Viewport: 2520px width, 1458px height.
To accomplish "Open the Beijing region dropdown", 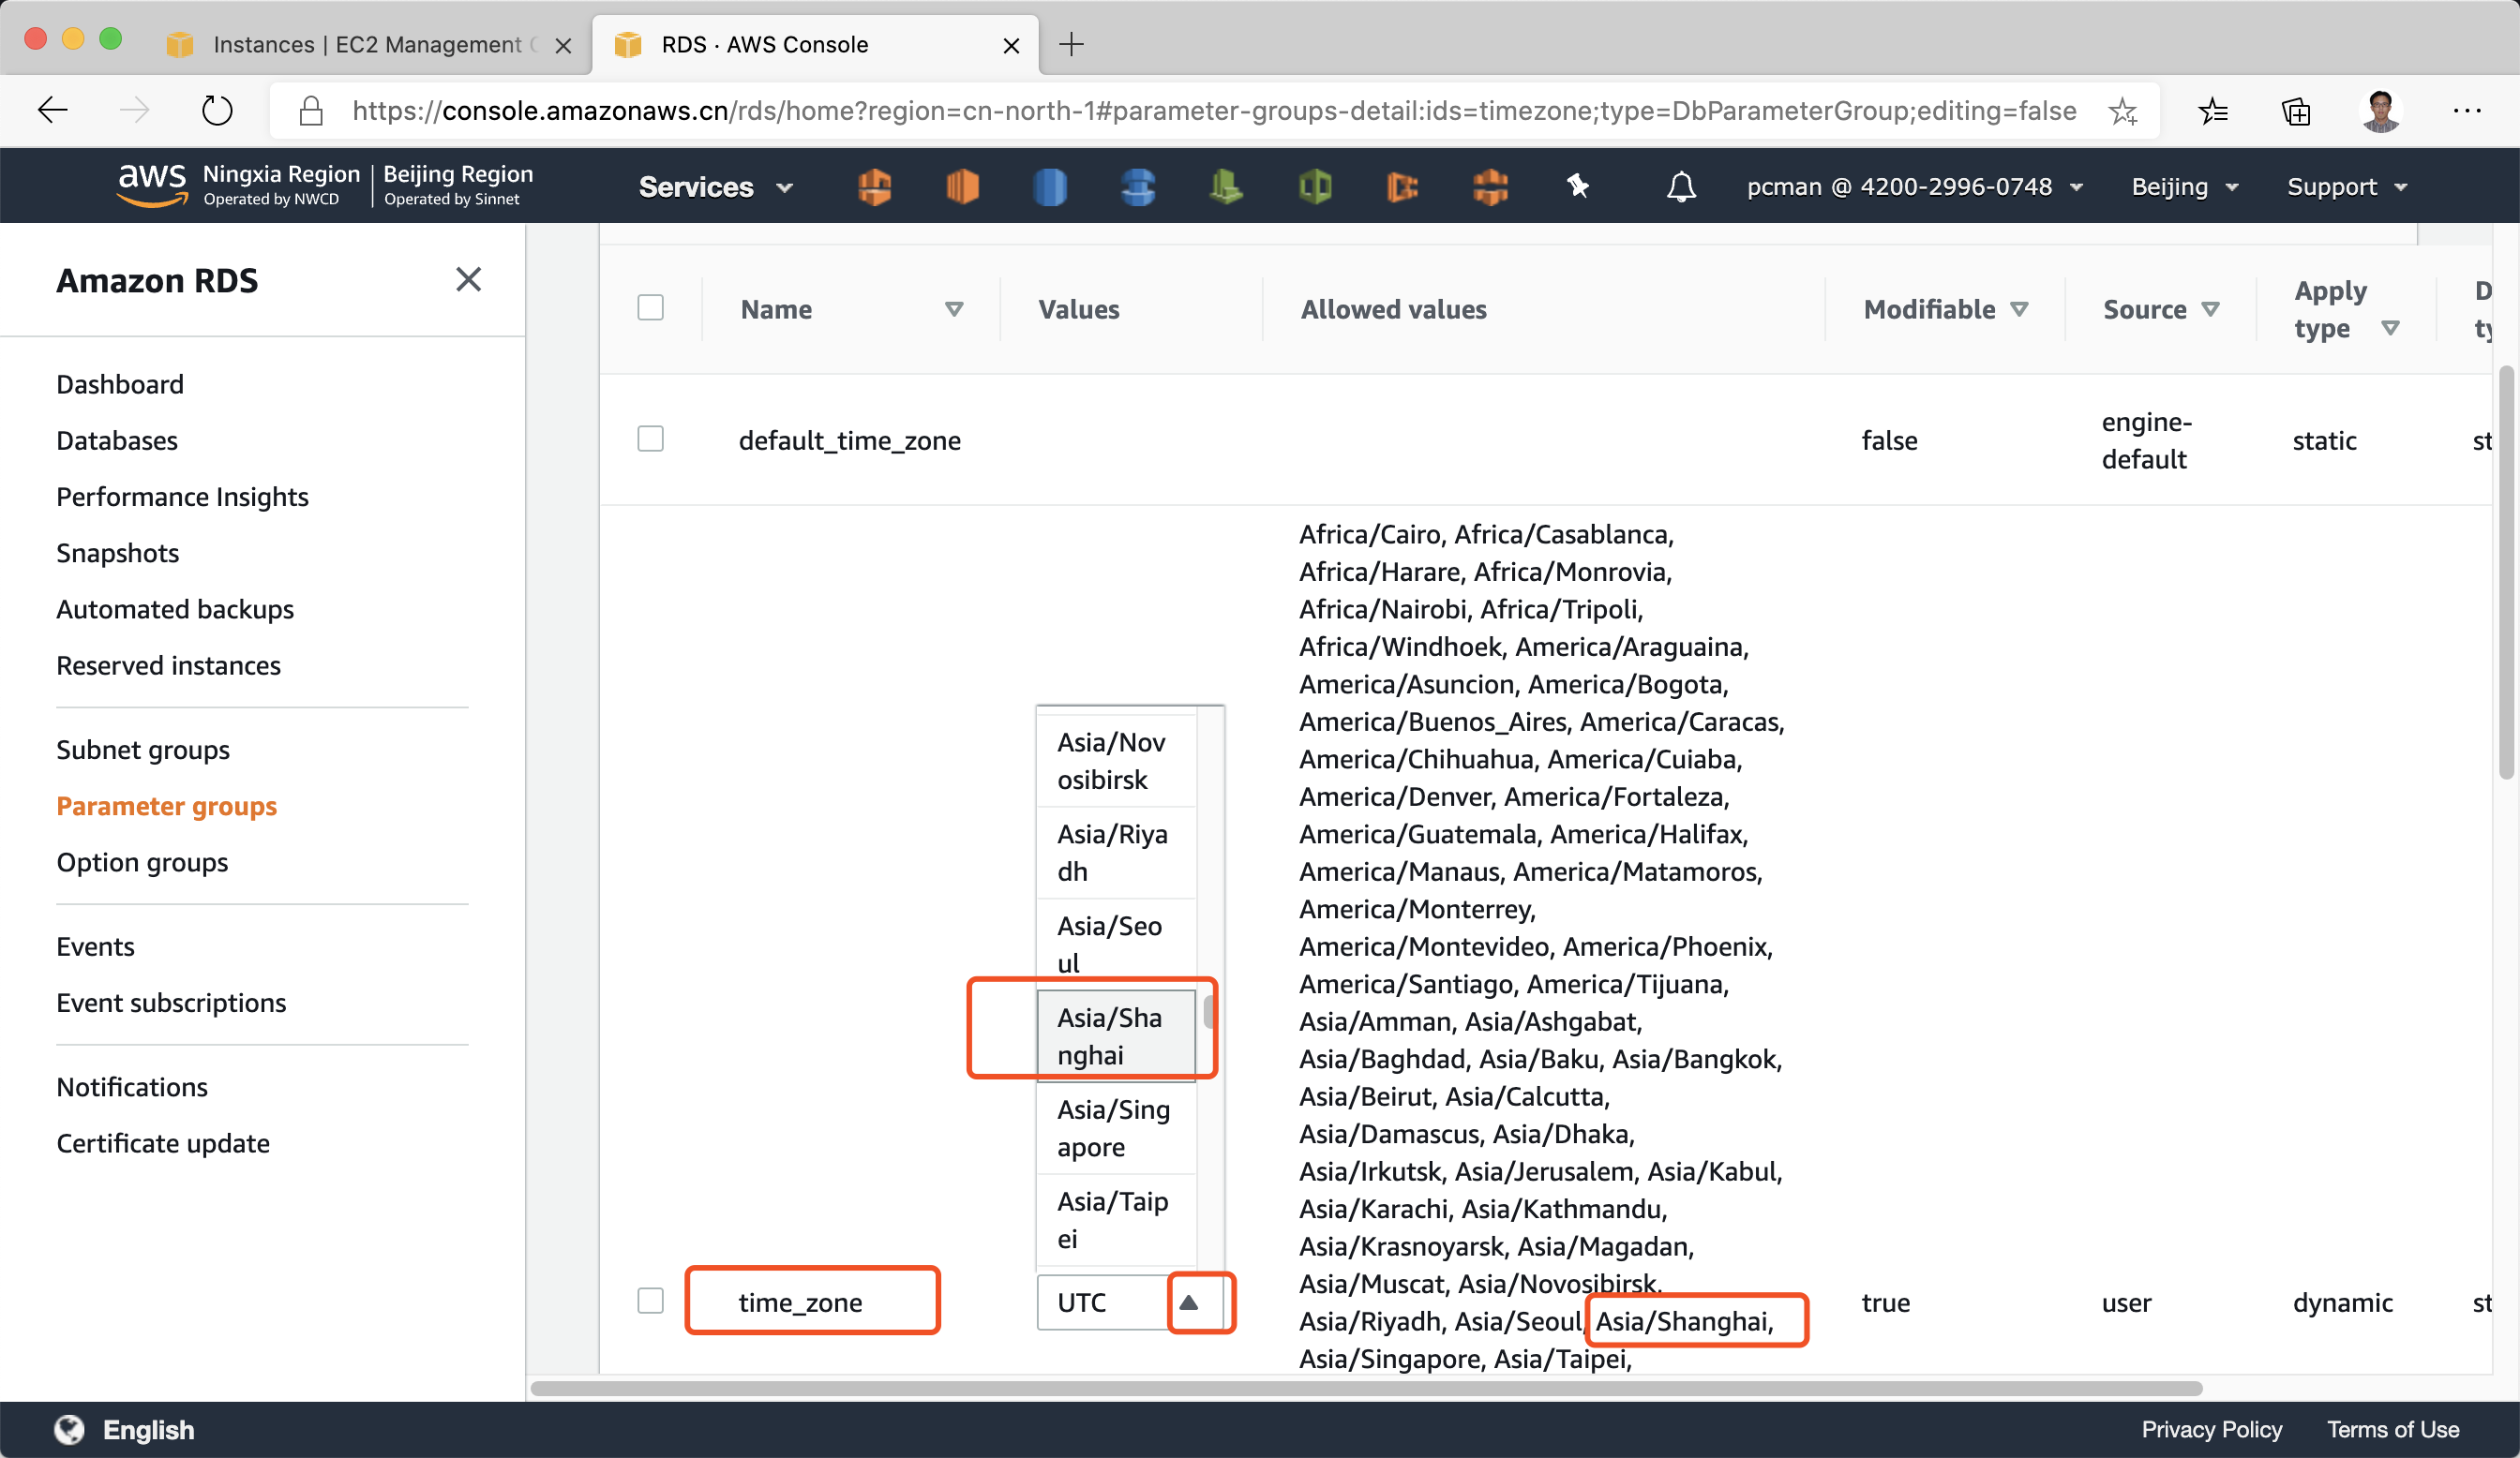I will tap(2184, 186).
